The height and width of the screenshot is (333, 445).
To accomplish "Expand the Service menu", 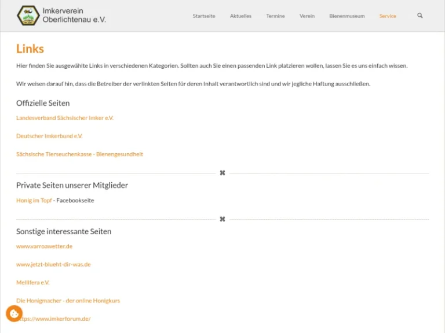I will [x=388, y=16].
